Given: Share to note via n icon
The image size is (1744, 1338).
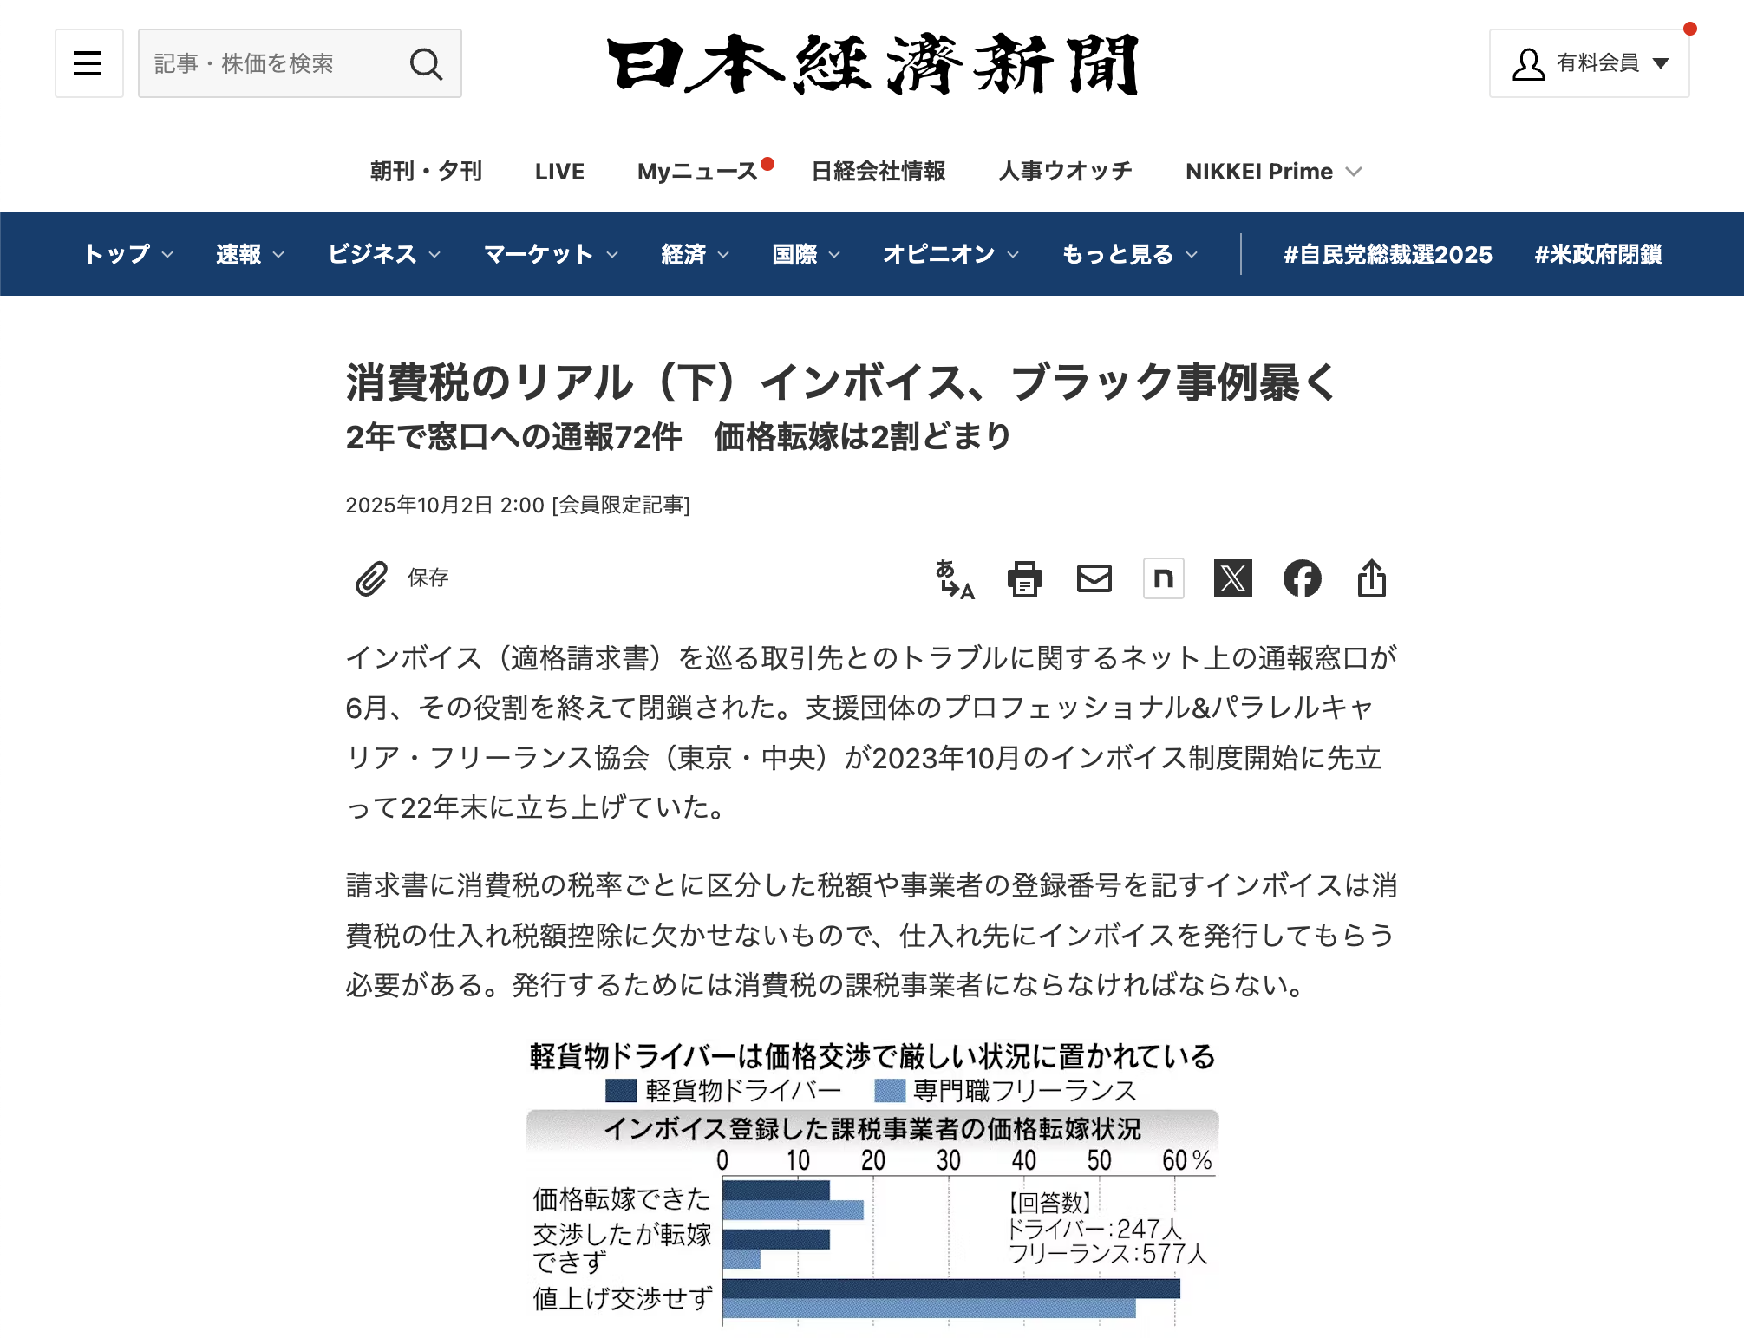Looking at the screenshot, I should tap(1163, 578).
